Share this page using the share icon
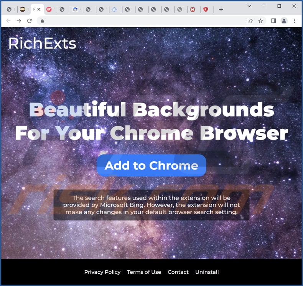 click(250, 21)
